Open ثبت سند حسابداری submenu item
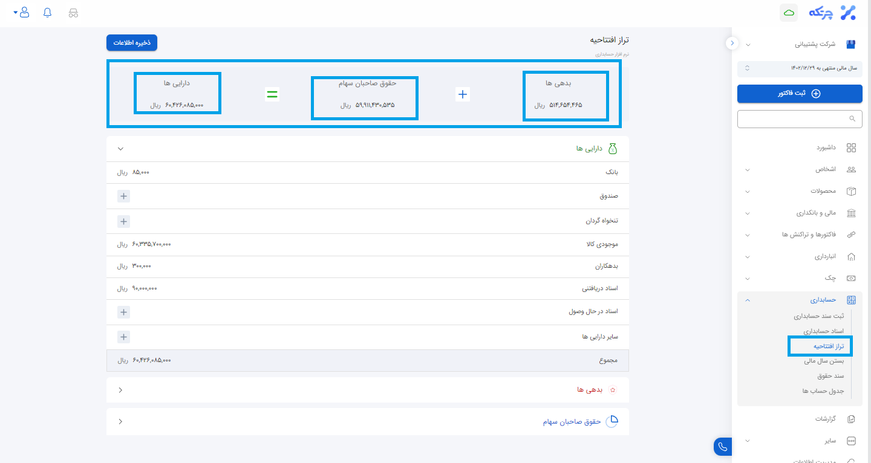 (818, 316)
